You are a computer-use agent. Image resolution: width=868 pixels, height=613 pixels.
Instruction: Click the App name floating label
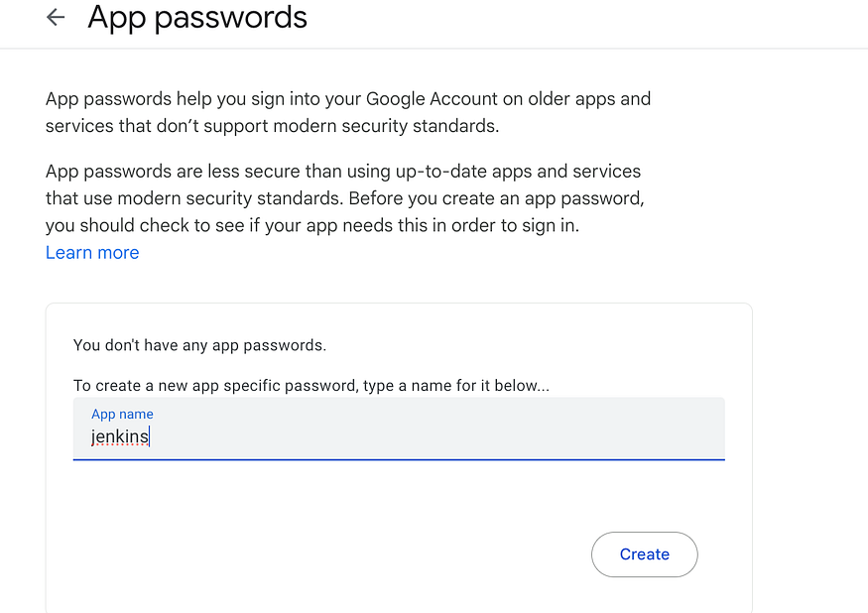pyautogui.click(x=122, y=414)
